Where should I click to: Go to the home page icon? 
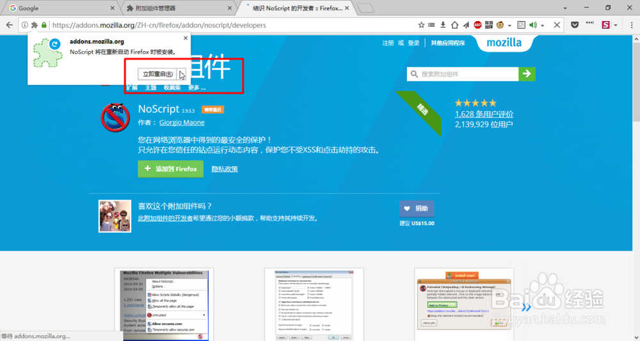tap(454, 25)
